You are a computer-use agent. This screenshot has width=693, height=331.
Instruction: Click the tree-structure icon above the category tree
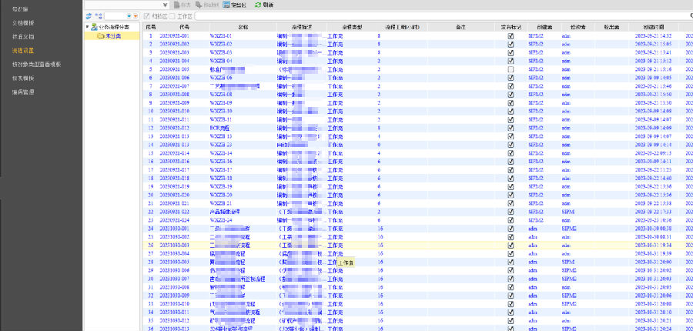(98, 16)
